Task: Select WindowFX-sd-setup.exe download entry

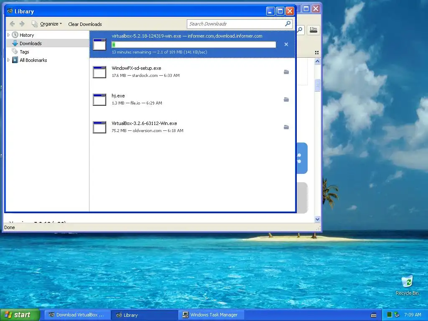Action: 192,72
